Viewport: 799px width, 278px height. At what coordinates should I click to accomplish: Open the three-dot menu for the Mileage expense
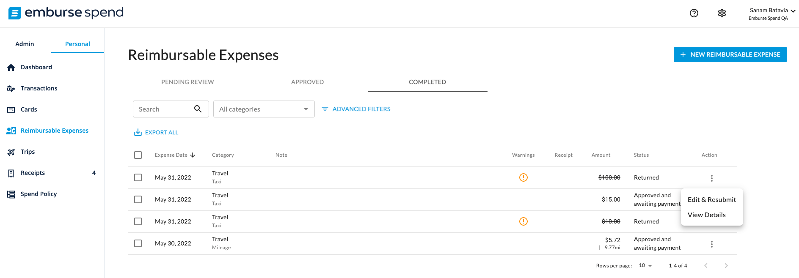(712, 244)
